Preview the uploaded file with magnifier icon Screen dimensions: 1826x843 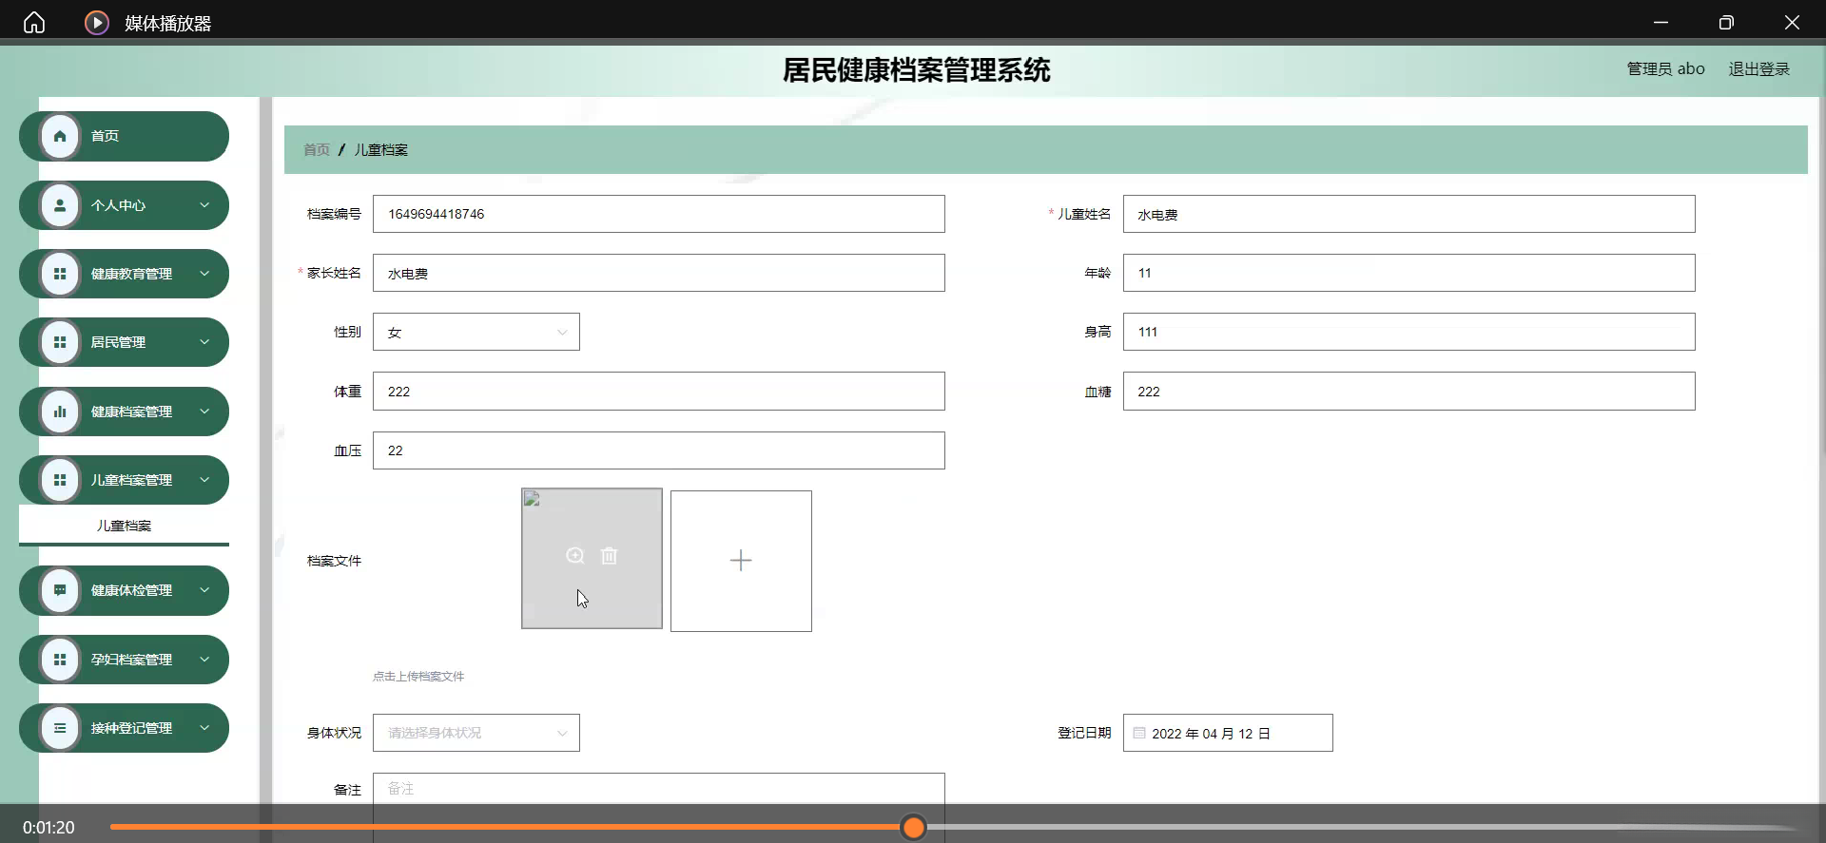point(575,556)
